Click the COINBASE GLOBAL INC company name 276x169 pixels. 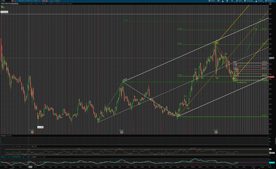tap(28, 1)
